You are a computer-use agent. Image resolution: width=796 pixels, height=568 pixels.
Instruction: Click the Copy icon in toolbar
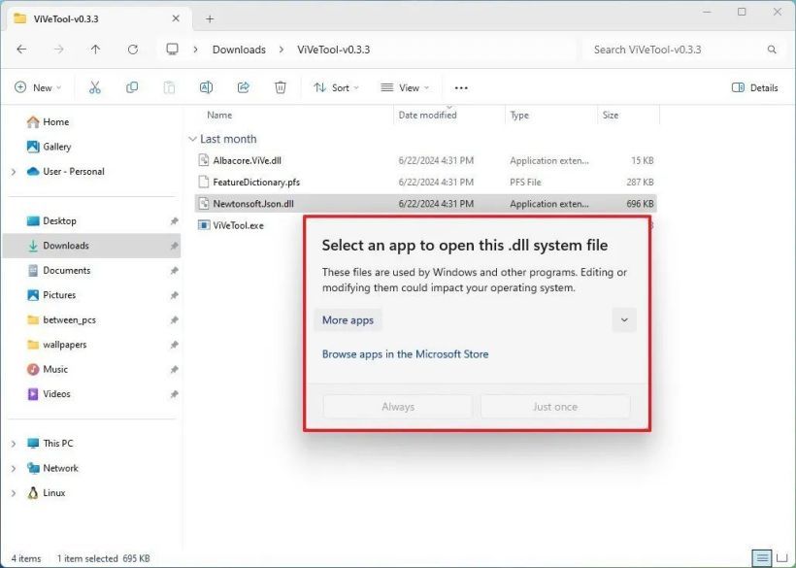coord(132,87)
